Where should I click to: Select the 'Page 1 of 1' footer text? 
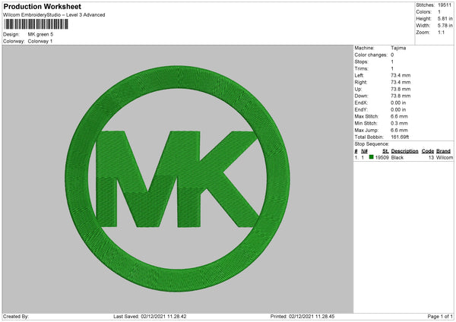click(x=440, y=317)
